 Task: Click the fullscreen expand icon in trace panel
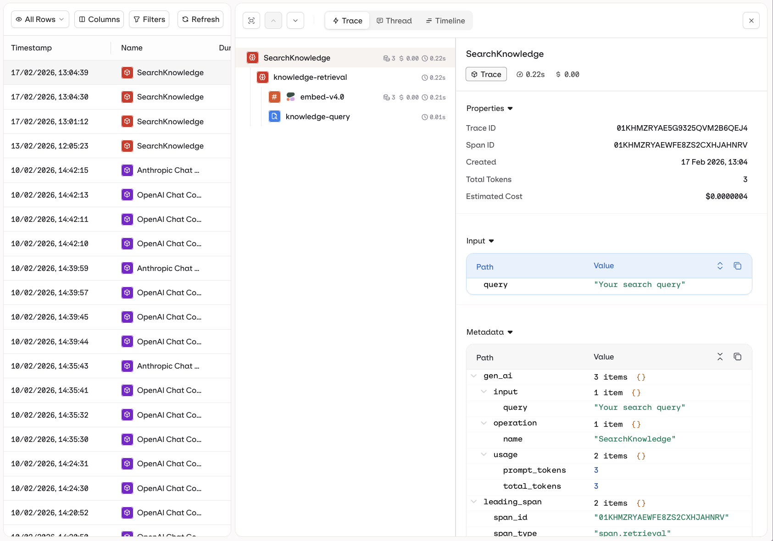coord(251,21)
